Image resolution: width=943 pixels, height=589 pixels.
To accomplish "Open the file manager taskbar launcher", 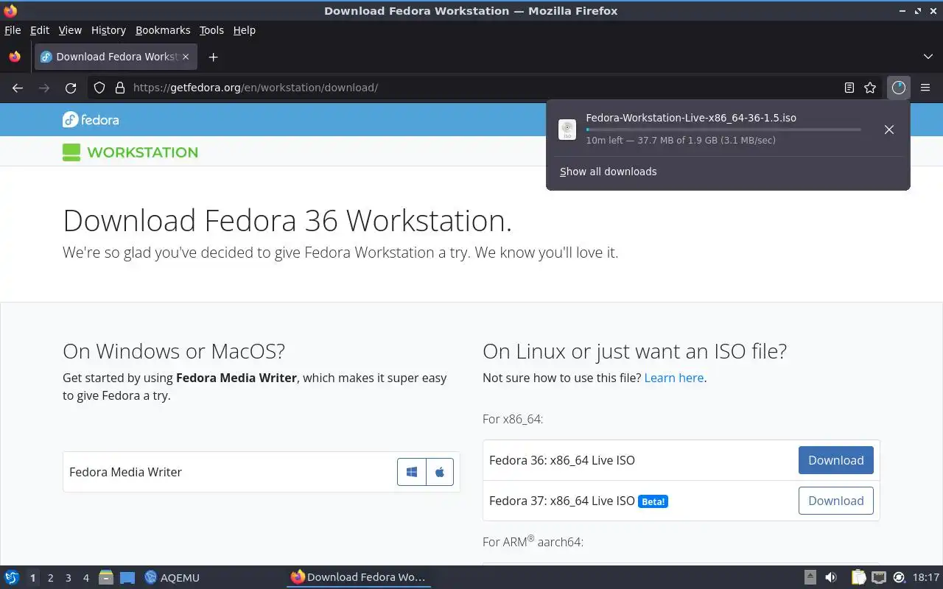I will (106, 577).
